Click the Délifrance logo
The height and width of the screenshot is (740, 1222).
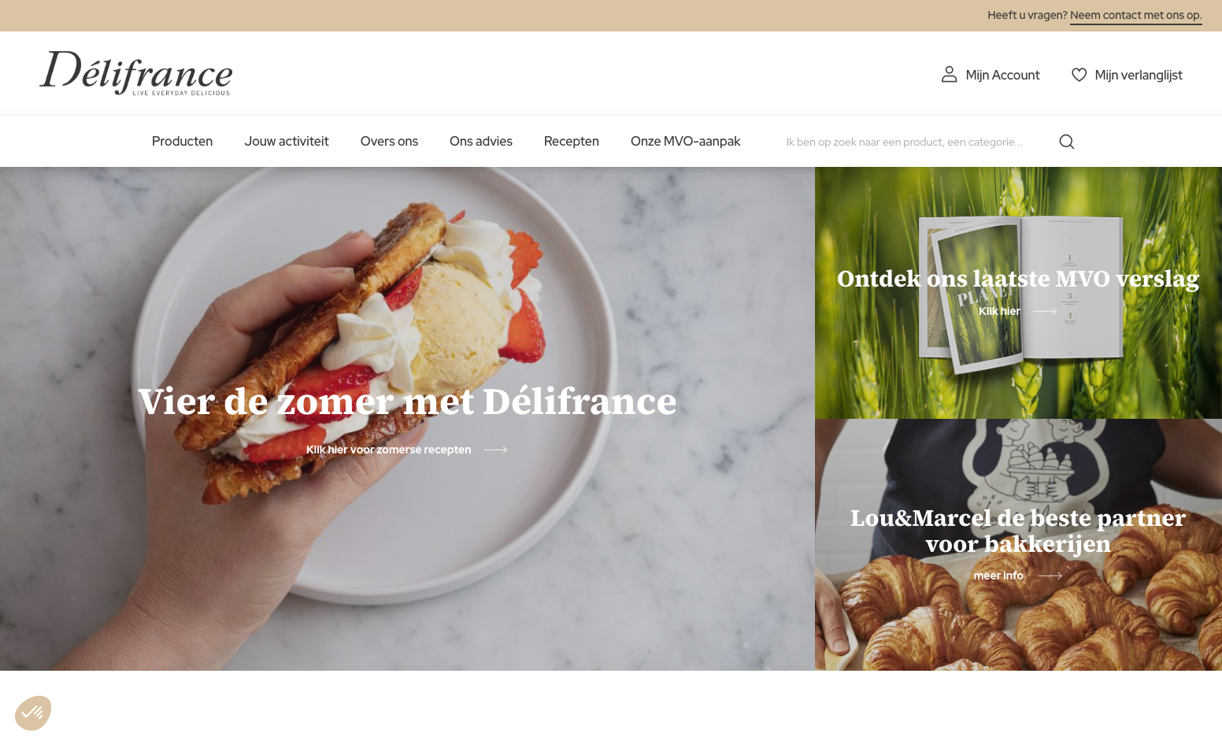pos(136,73)
